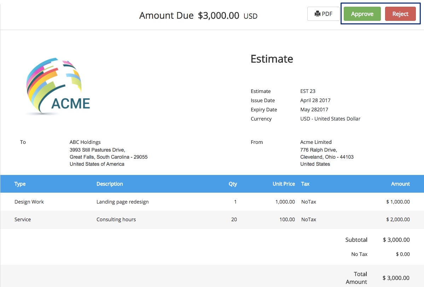
Task: Approve the estimate
Action: 362,14
